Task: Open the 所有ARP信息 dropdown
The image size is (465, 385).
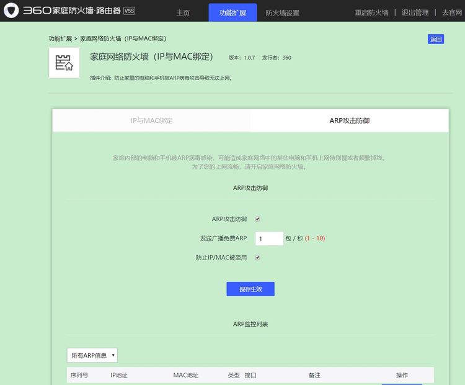Action: coord(92,355)
